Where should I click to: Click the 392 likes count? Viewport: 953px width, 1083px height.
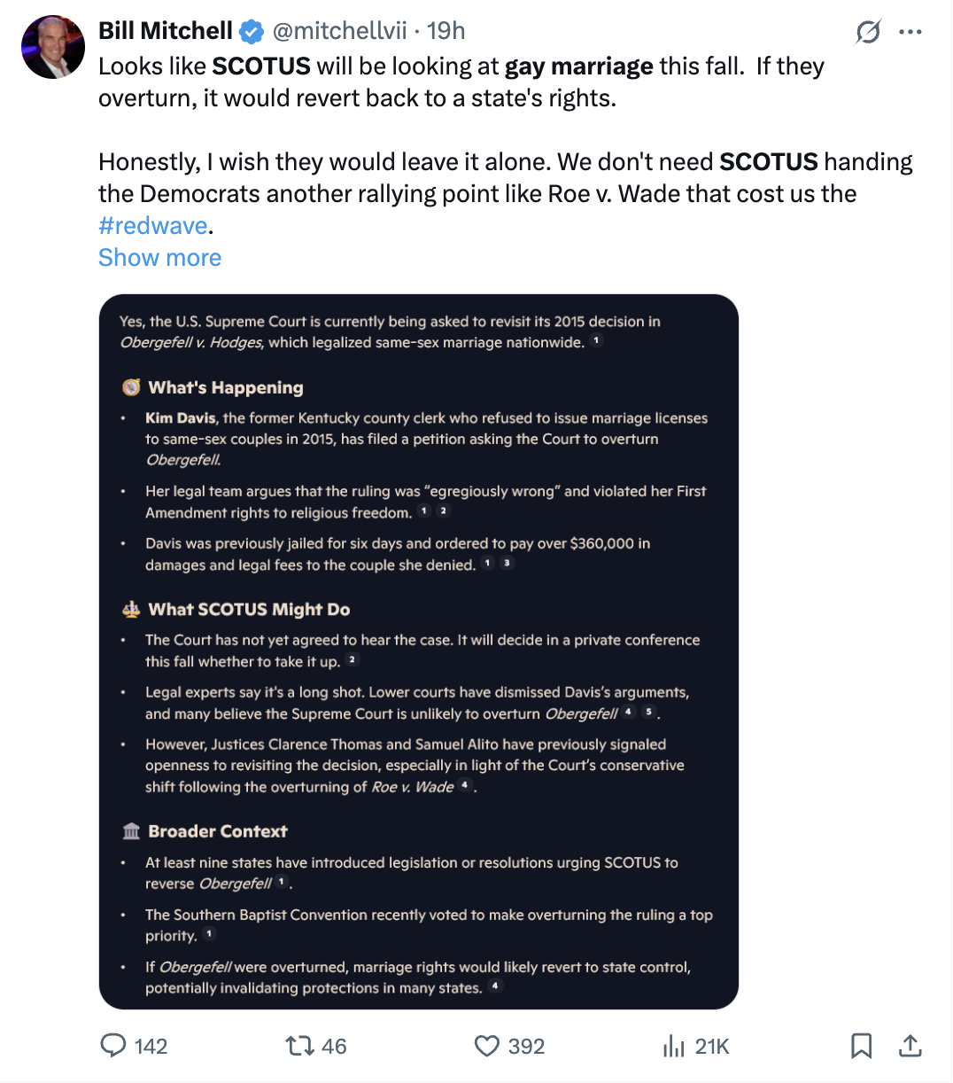coord(526,1047)
